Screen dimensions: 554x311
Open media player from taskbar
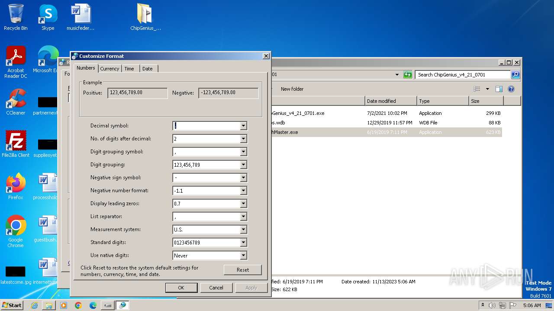pyautogui.click(x=64, y=305)
